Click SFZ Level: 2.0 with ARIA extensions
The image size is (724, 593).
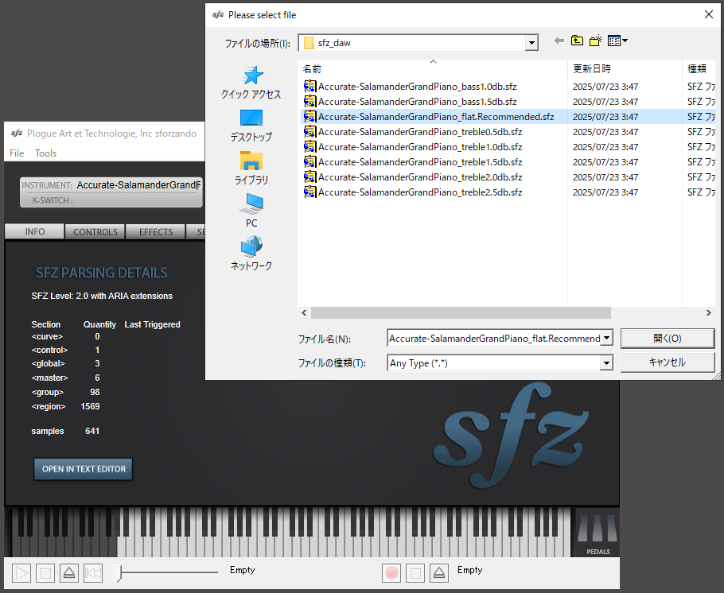point(102,296)
